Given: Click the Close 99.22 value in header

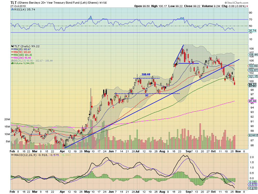Looking at the screenshot, I should [x=192, y=6].
